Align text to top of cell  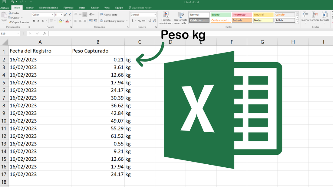point(76,15)
